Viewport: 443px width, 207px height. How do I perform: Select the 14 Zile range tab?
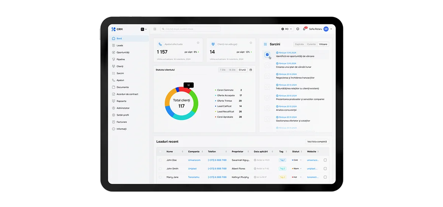tap(232, 70)
